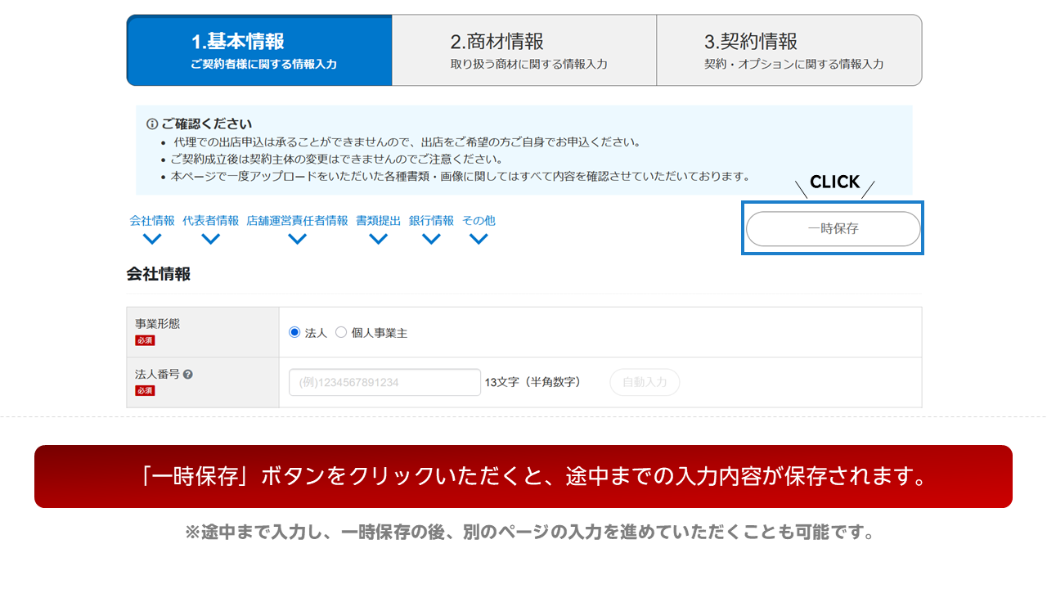Click the chevron under 会社情報 link

pos(151,239)
